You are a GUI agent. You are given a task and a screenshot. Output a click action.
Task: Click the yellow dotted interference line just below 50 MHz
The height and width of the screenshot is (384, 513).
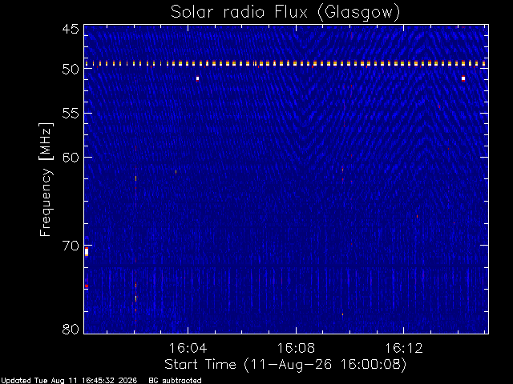click(x=286, y=64)
